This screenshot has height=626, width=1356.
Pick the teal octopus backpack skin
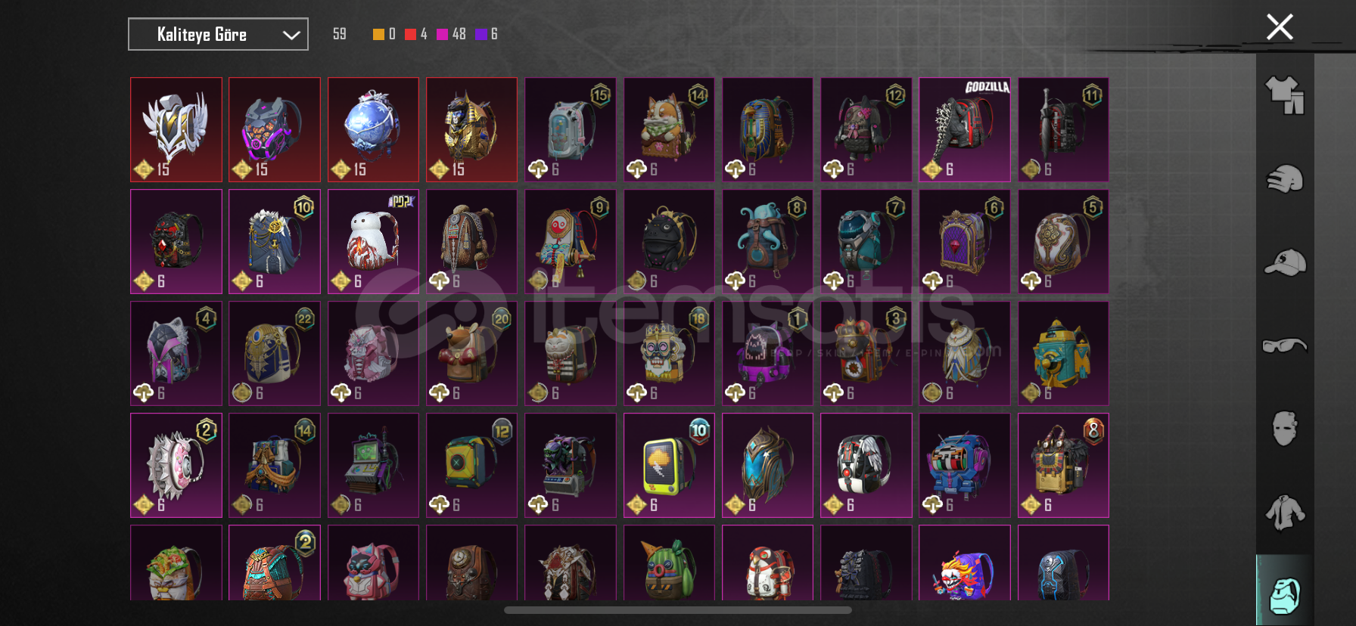point(767,241)
